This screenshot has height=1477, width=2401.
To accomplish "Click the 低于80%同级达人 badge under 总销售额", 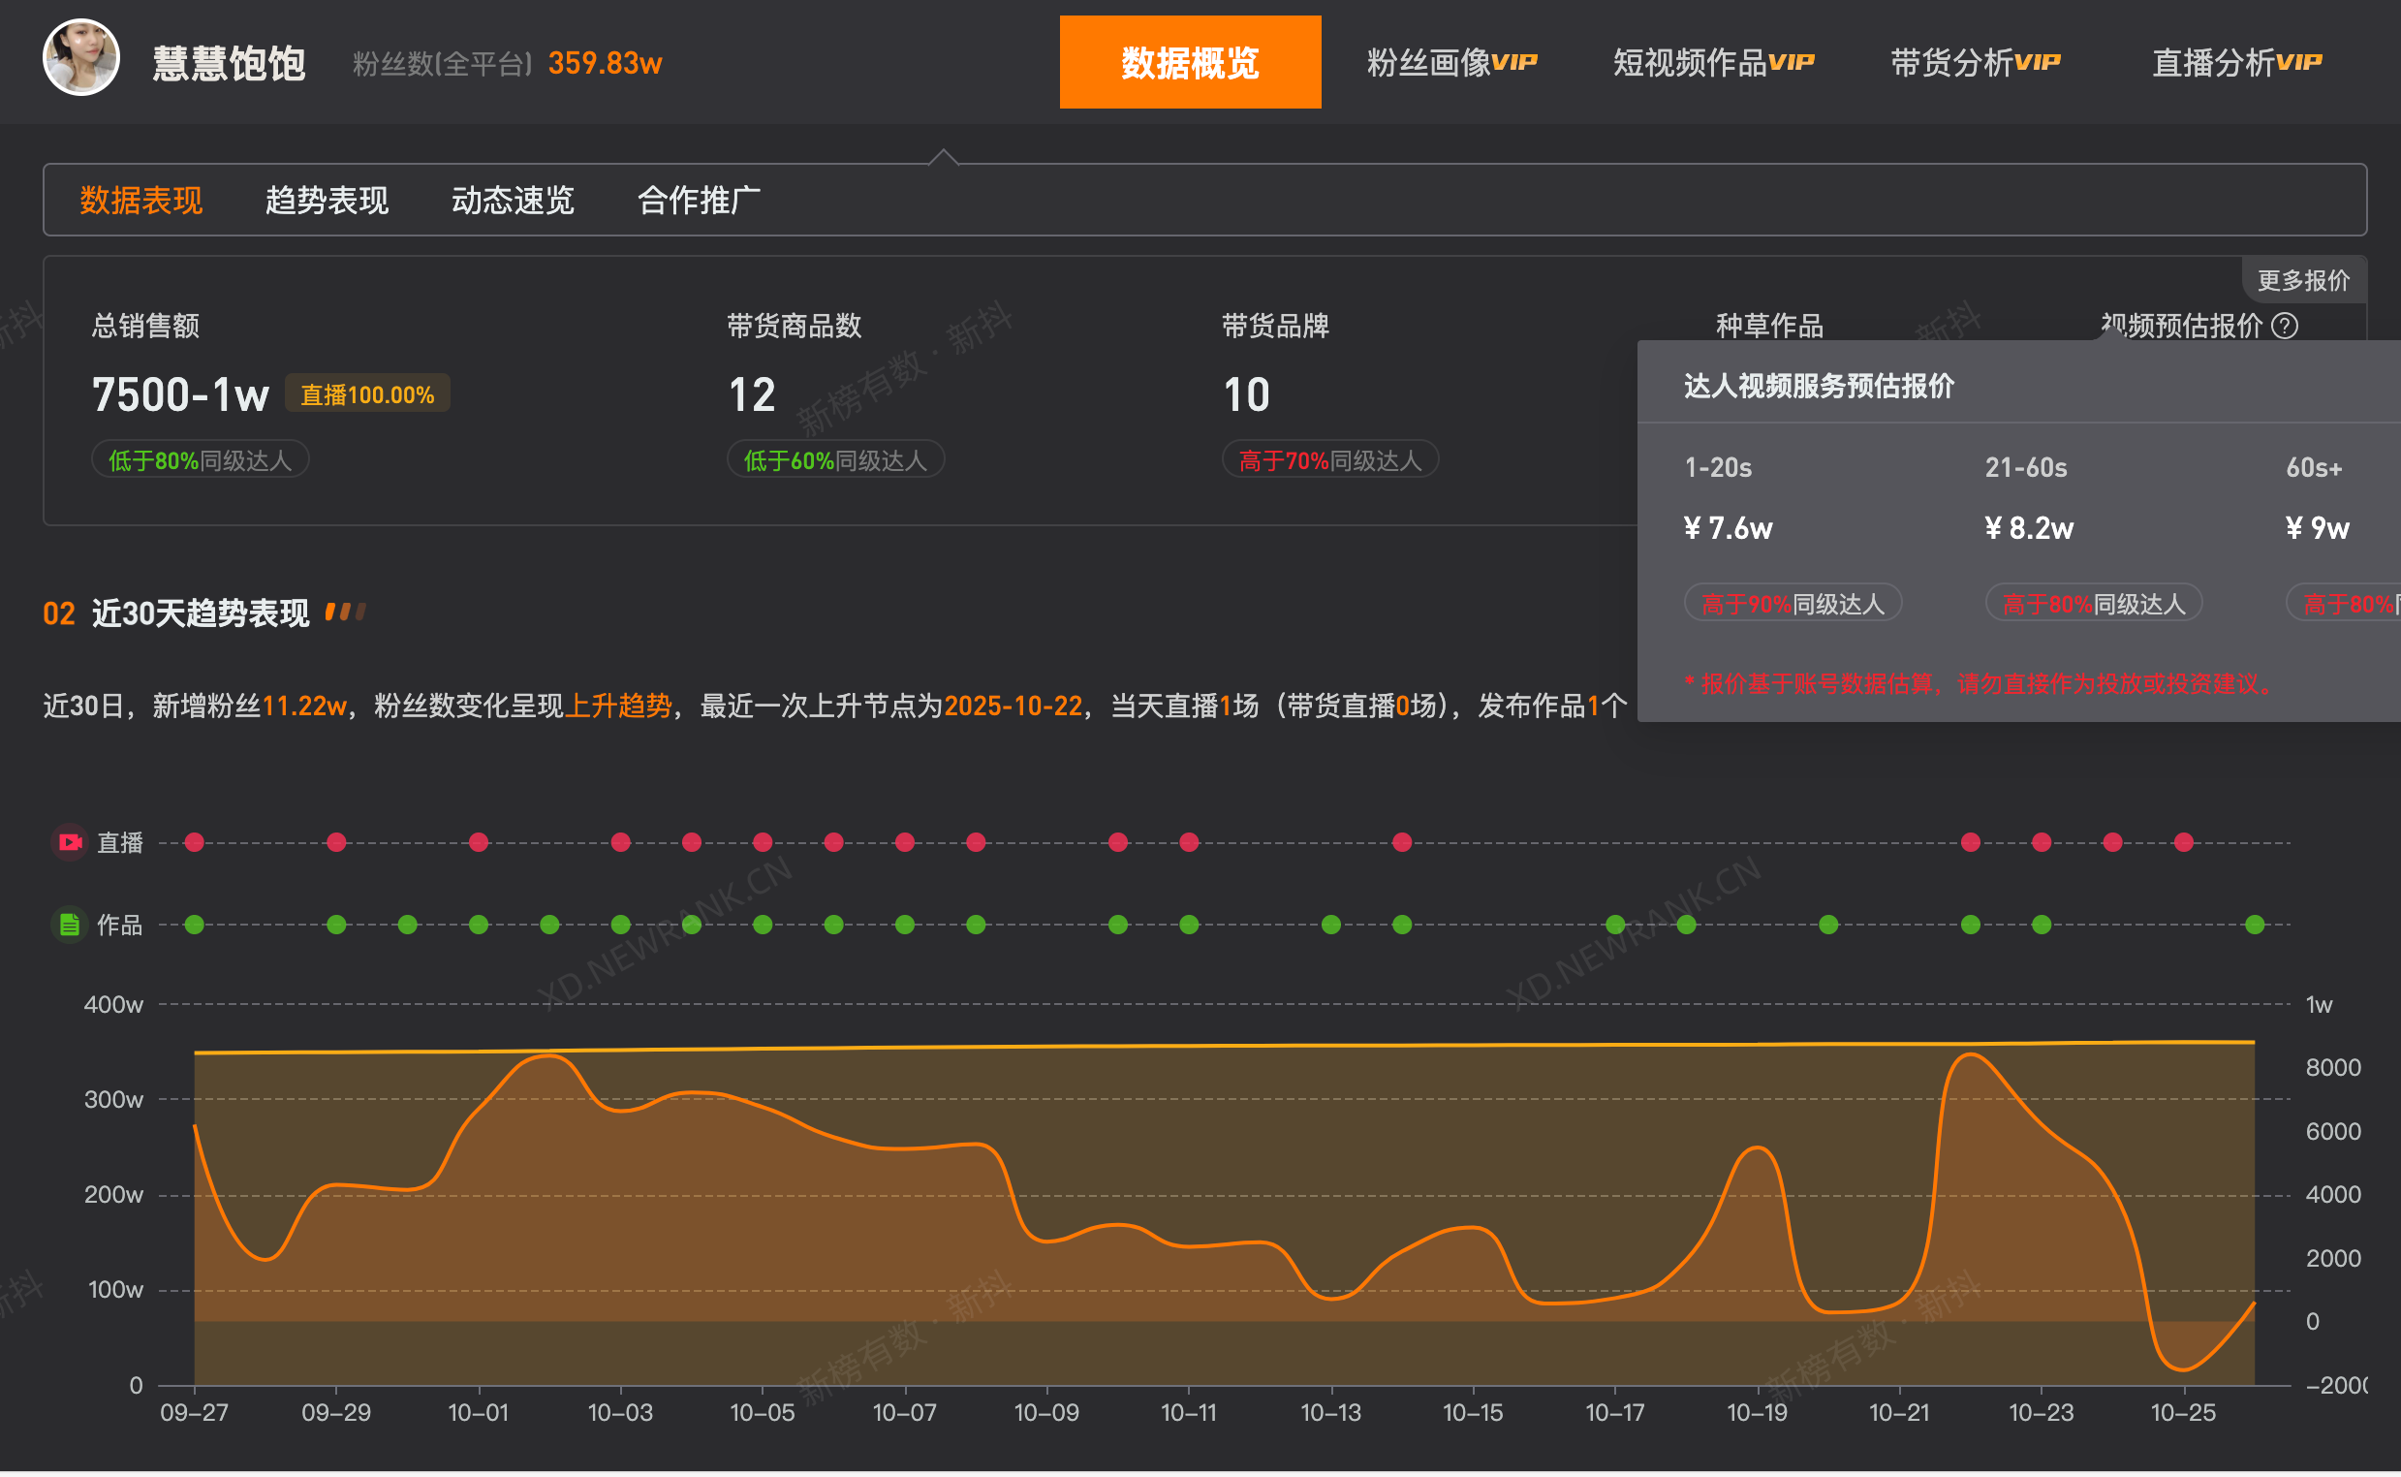I will (200, 459).
